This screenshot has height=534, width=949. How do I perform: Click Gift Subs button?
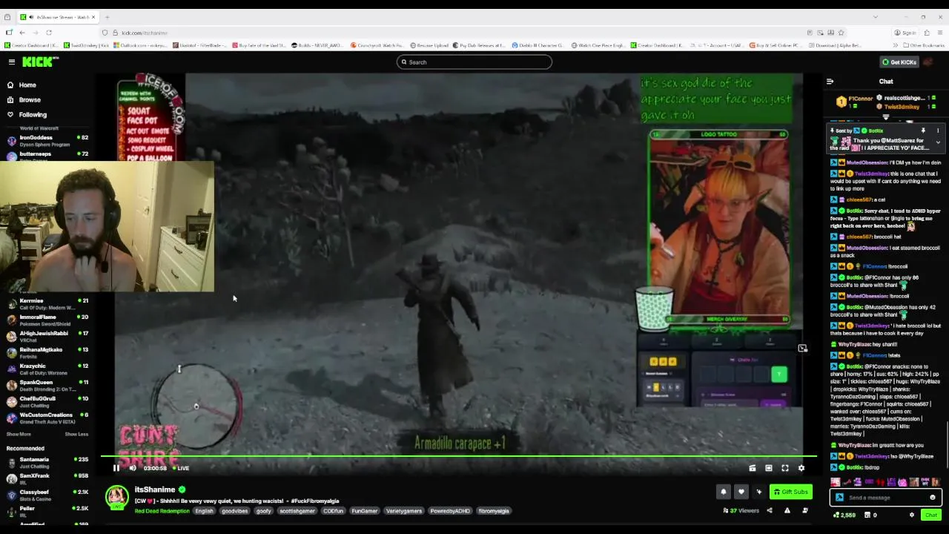click(x=791, y=492)
